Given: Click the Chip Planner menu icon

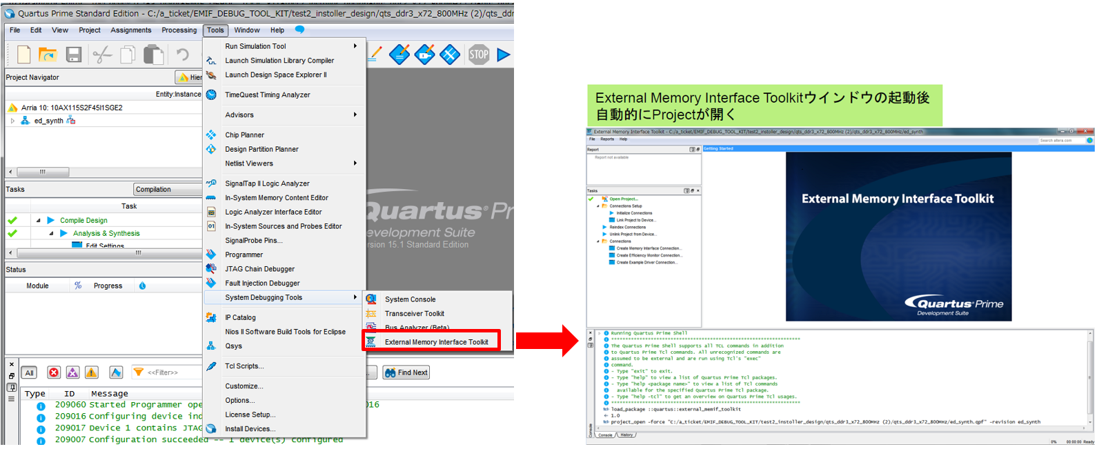Looking at the screenshot, I should [211, 134].
